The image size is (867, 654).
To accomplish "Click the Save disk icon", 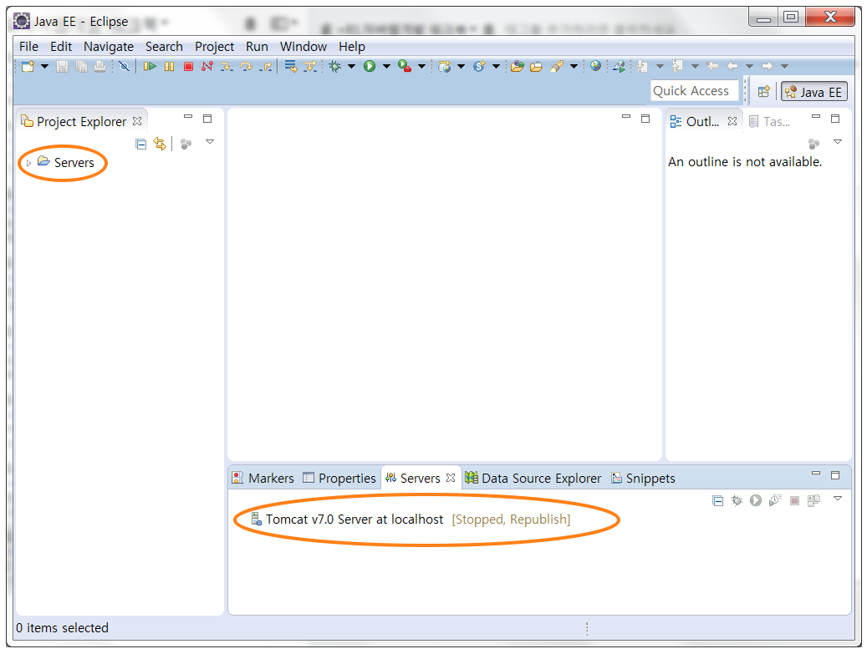I will (x=63, y=66).
